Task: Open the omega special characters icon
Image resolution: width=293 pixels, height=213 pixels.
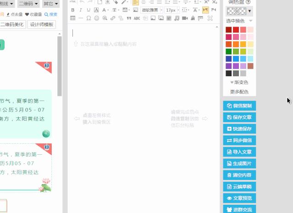Action: pos(88,18)
